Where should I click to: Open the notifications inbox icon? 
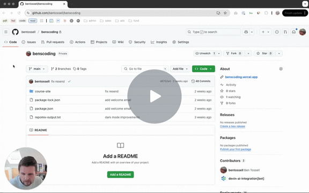[293, 32]
